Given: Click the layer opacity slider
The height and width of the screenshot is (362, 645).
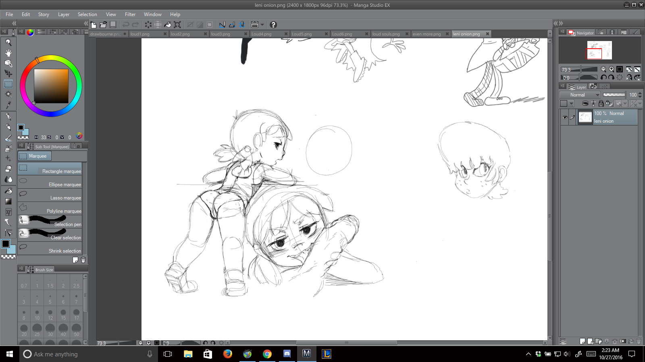Looking at the screenshot, I should (614, 95).
